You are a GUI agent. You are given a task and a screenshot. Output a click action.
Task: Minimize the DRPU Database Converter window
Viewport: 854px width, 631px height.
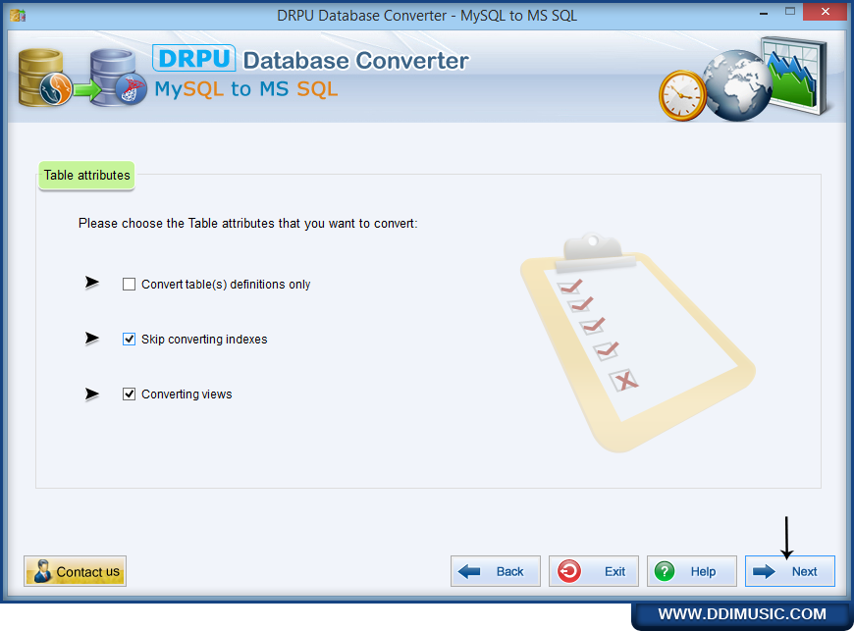[x=764, y=13]
